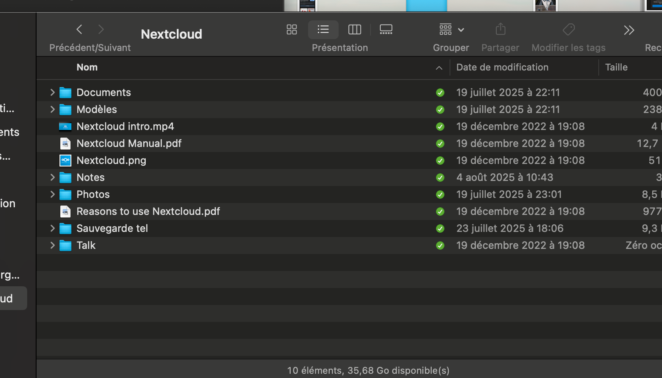This screenshot has width=662, height=378.
Task: Expand the Sauvegarde tel folder
Action: 52,228
